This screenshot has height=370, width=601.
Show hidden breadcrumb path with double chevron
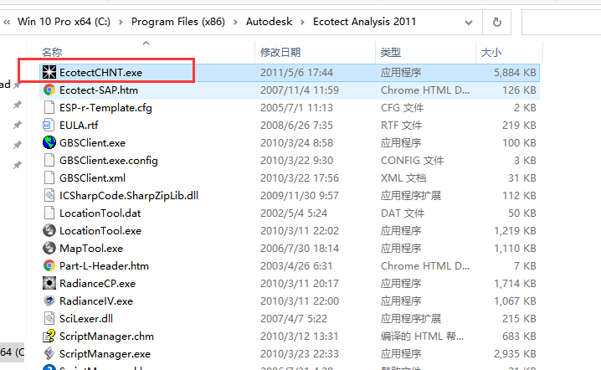pyautogui.click(x=7, y=23)
